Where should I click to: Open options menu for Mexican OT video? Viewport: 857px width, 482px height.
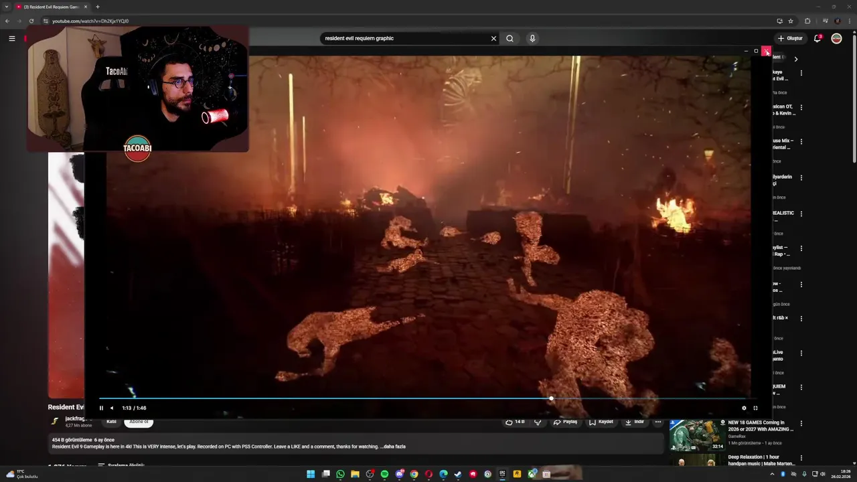tap(801, 107)
